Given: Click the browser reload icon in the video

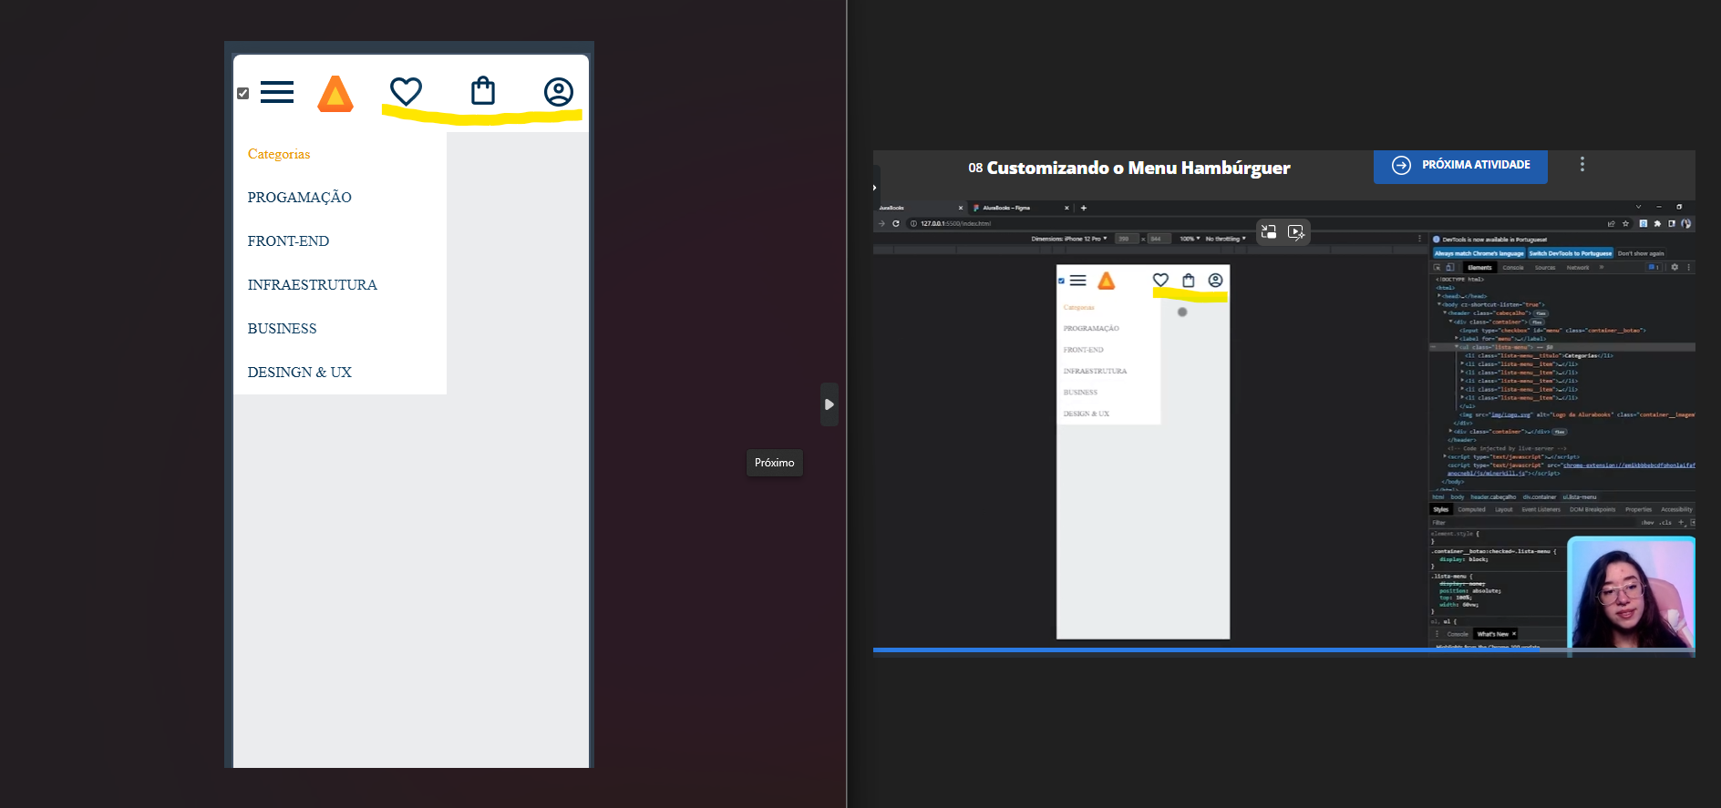Looking at the screenshot, I should pos(896,223).
